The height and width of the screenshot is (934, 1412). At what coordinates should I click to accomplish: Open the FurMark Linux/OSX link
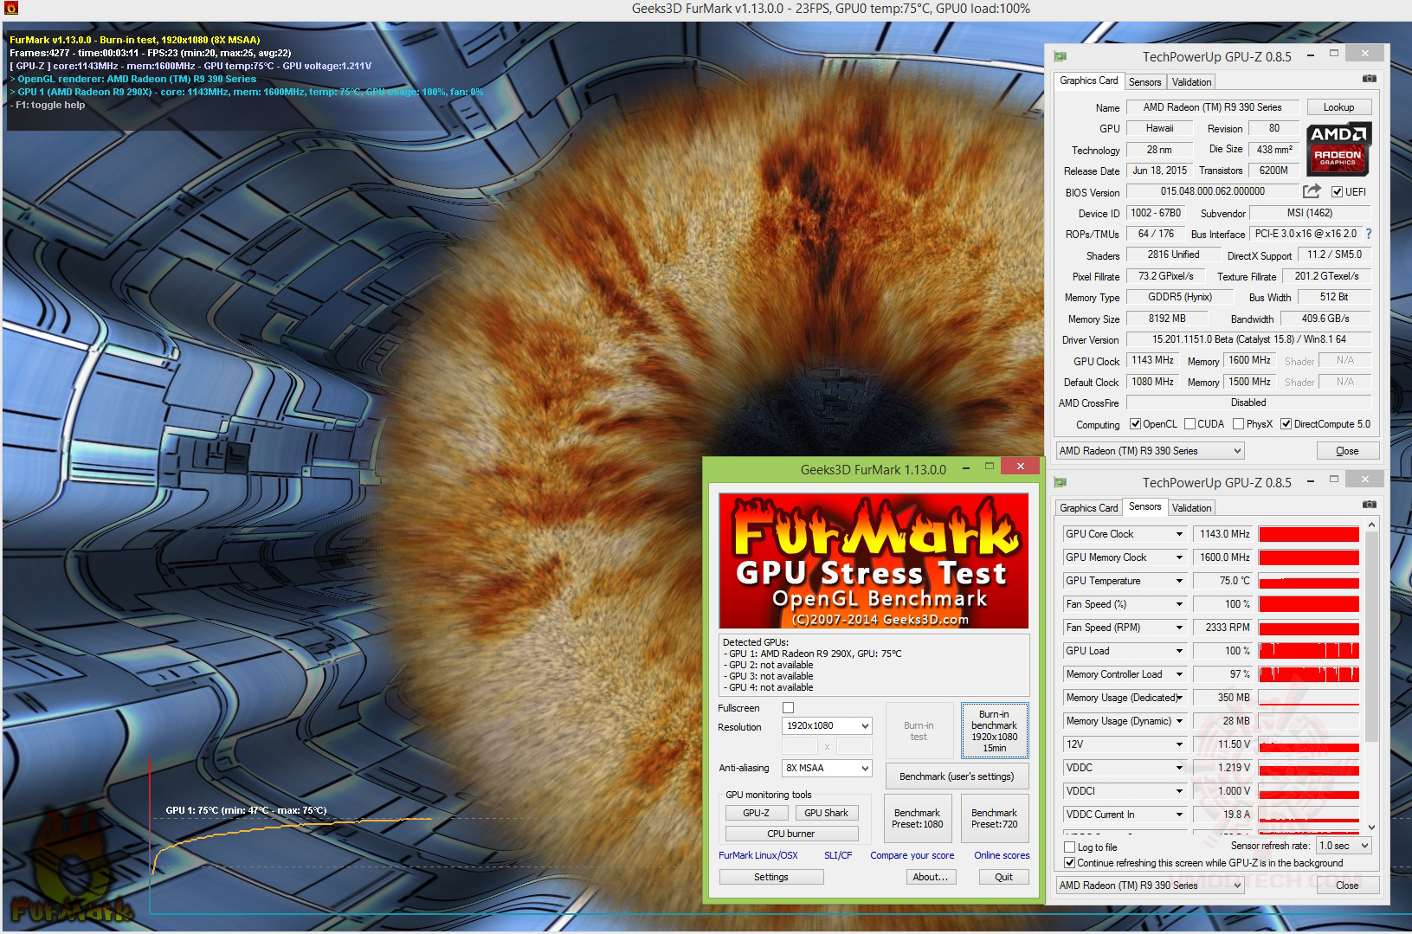coord(758,855)
